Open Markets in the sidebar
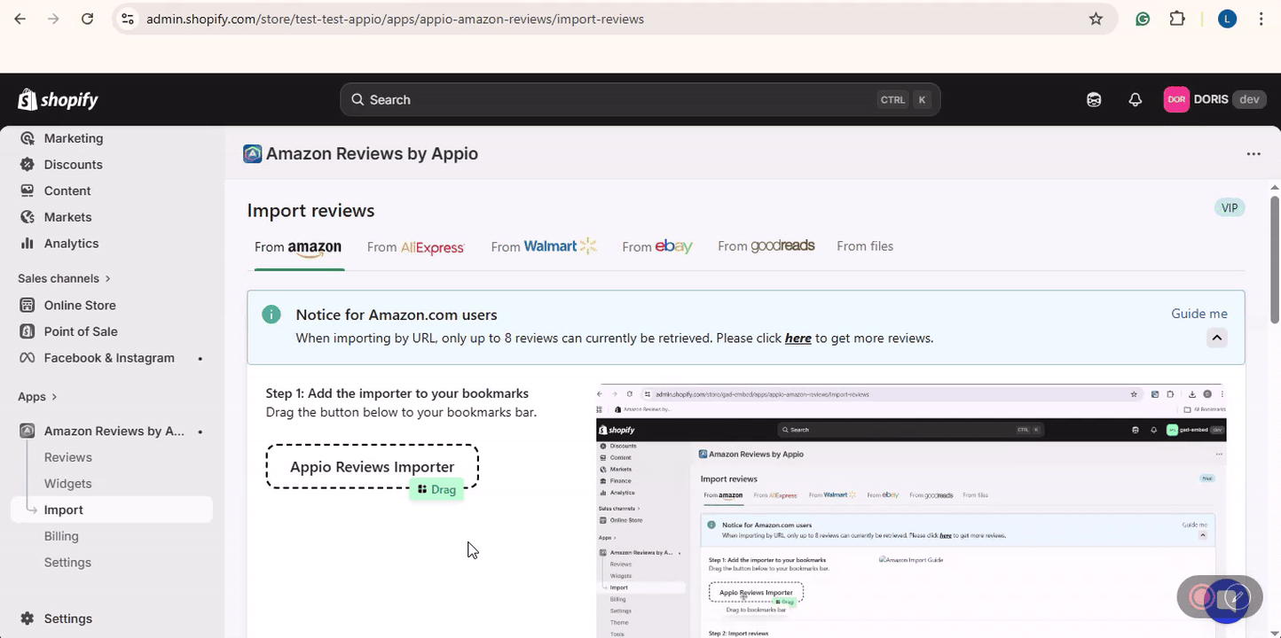The width and height of the screenshot is (1281, 638). pyautogui.click(x=67, y=217)
